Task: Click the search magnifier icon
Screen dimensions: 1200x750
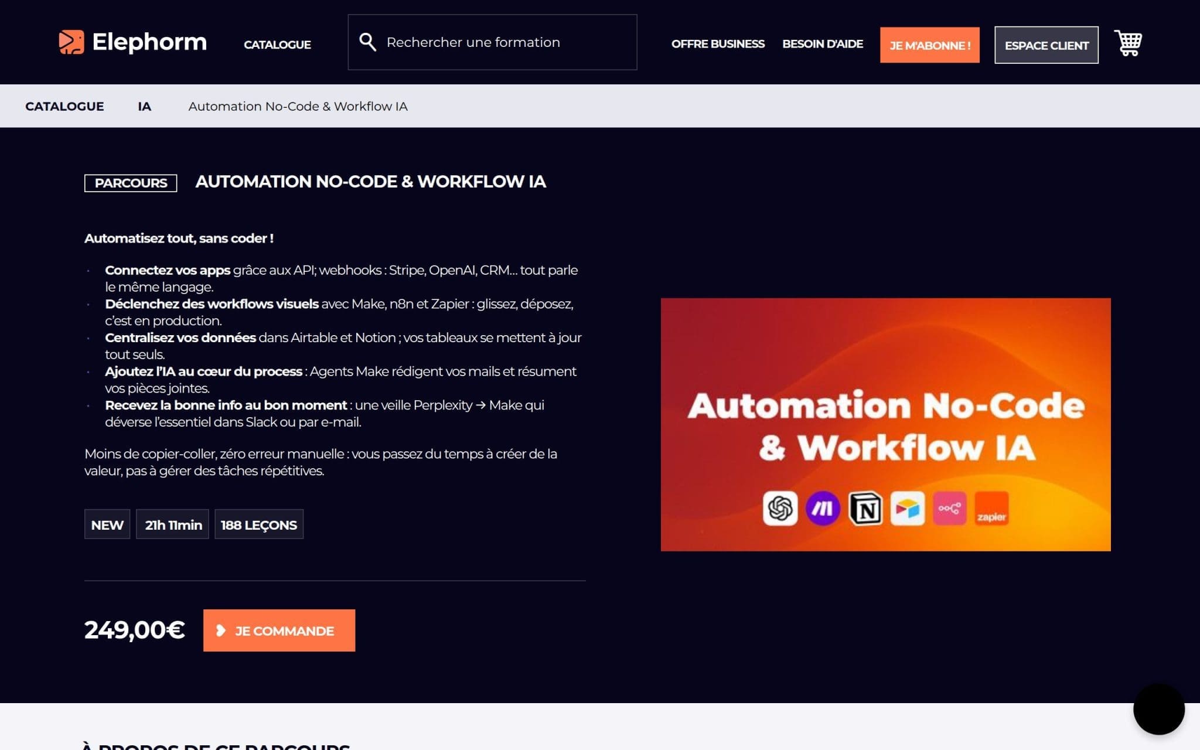Action: 367,42
